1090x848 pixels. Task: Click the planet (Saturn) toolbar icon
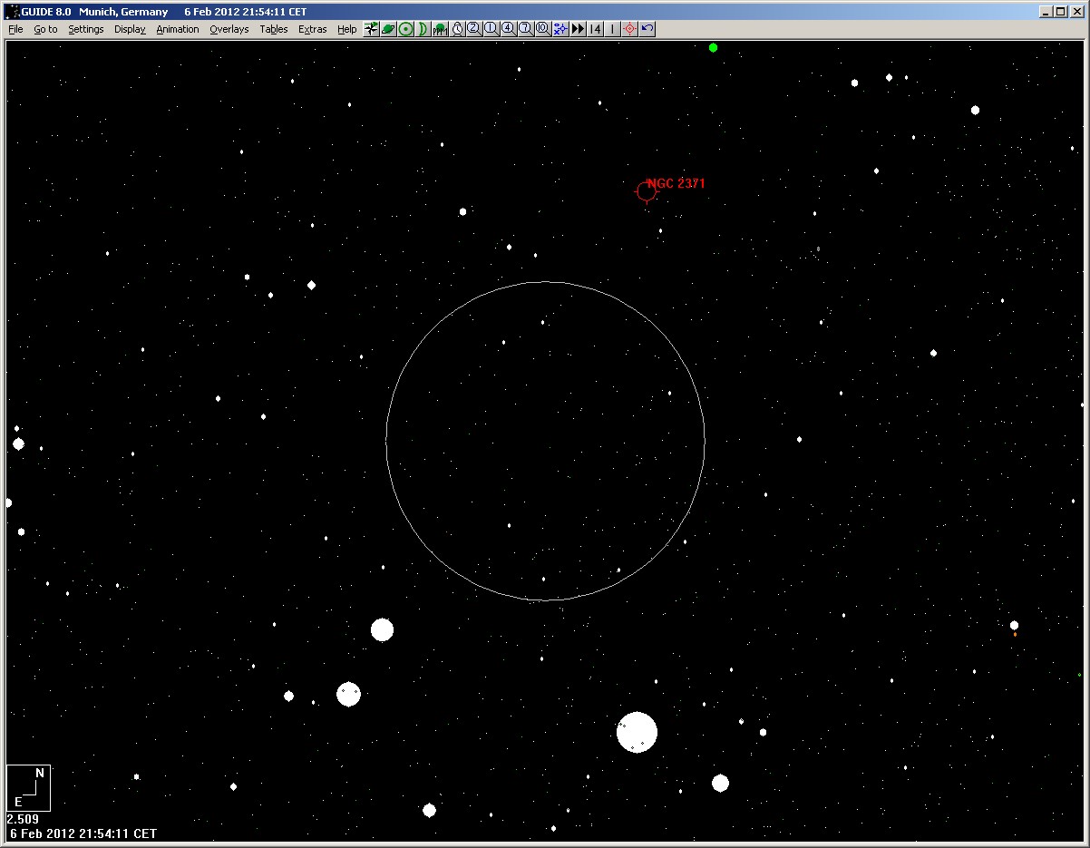click(x=388, y=29)
